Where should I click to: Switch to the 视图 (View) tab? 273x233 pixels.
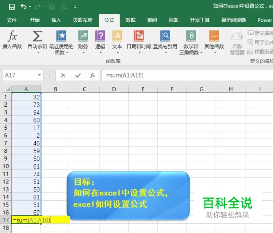click(173, 20)
